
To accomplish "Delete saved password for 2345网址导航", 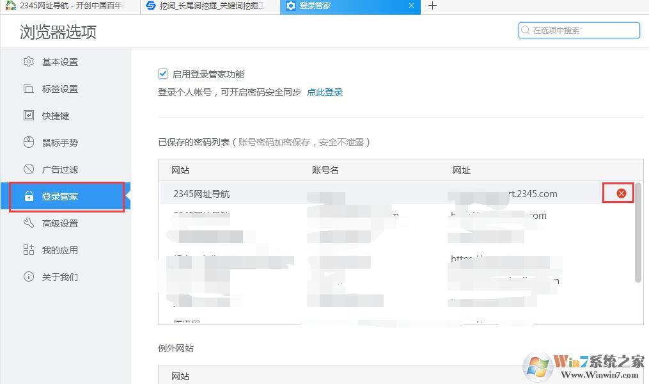I will [x=622, y=193].
